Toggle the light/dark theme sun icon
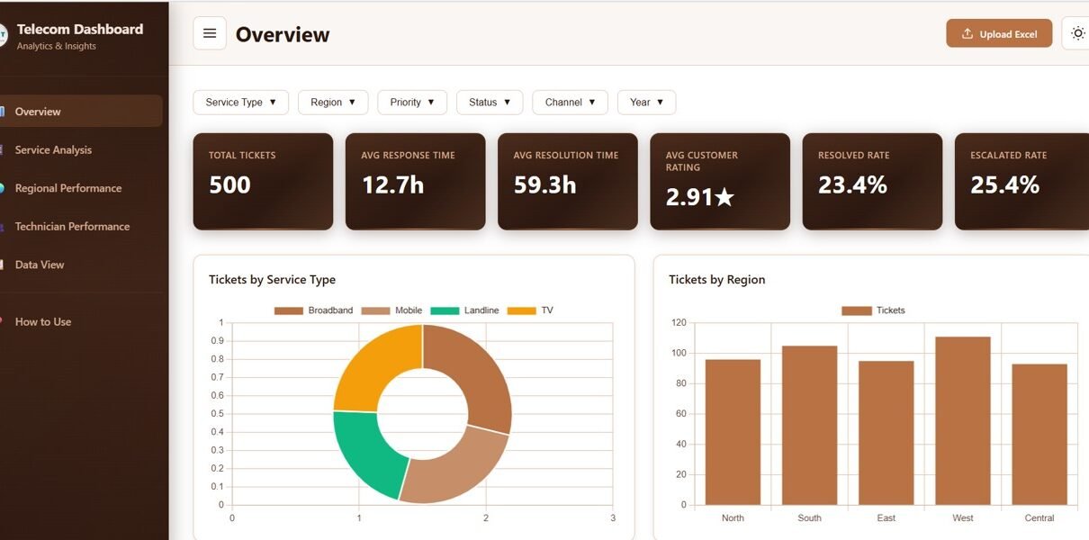Screen dimensions: 1089x540 1077,33
